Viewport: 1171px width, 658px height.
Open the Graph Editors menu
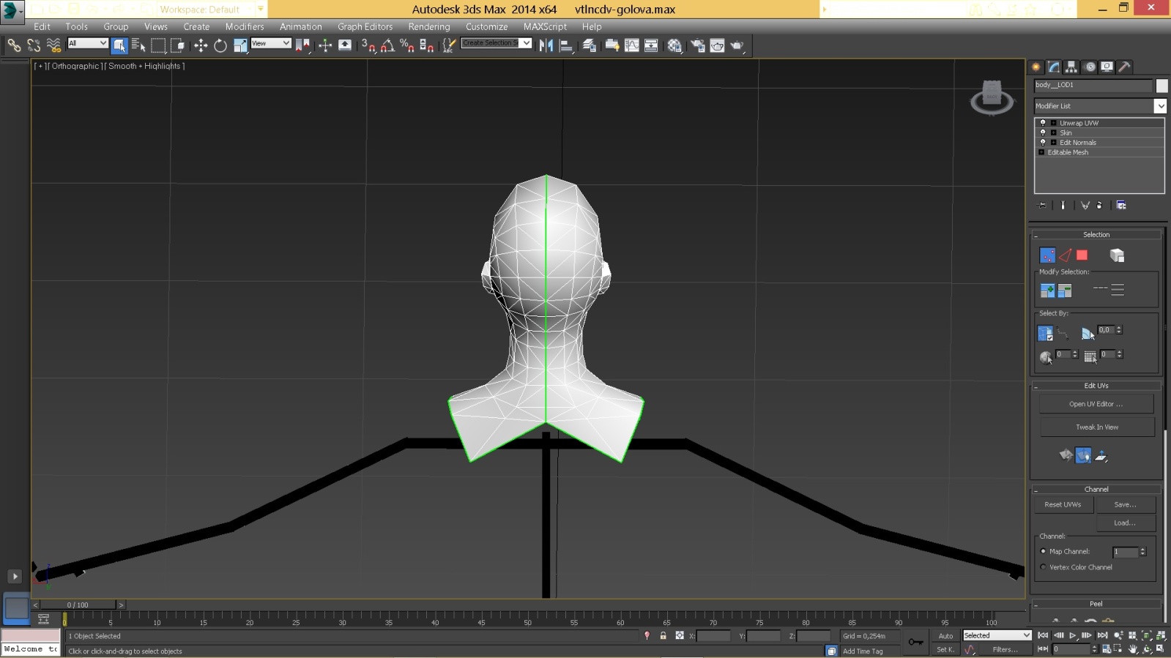point(365,26)
